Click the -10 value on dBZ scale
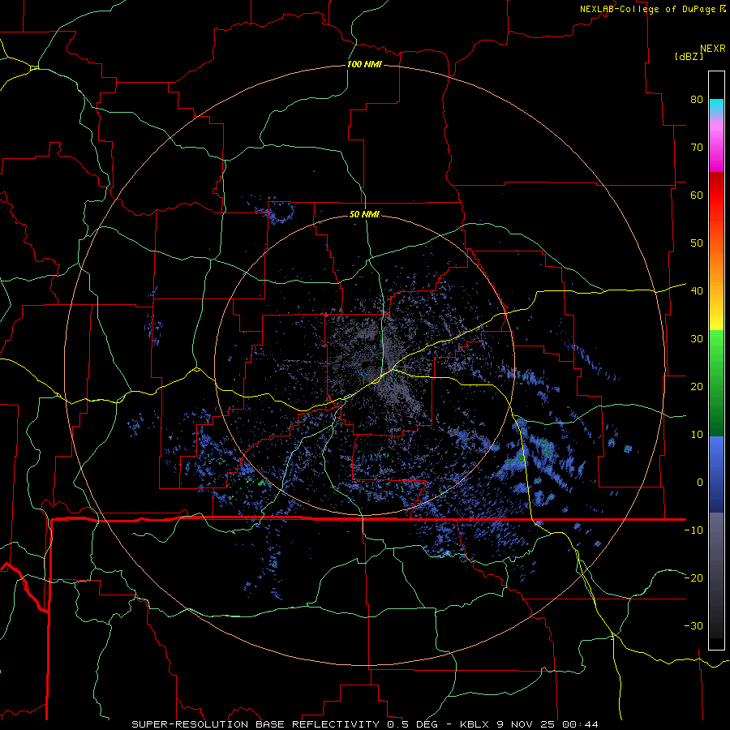Viewport: 730px width, 730px height. 693,530
